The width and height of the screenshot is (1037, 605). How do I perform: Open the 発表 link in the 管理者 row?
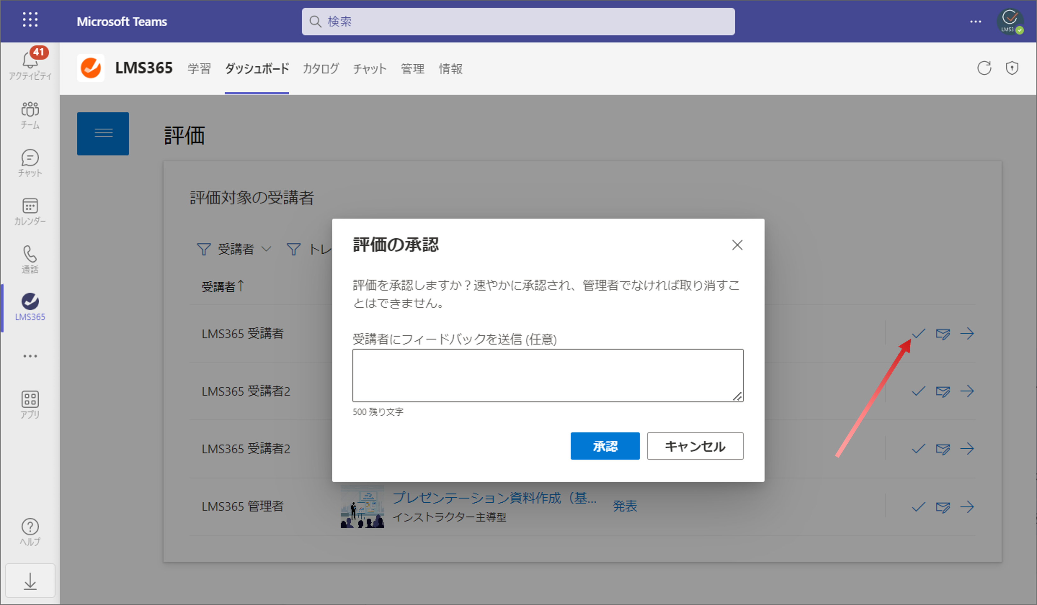point(625,506)
